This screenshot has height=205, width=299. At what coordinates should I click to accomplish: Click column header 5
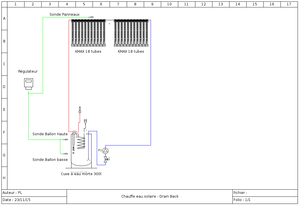(x=84, y=4)
